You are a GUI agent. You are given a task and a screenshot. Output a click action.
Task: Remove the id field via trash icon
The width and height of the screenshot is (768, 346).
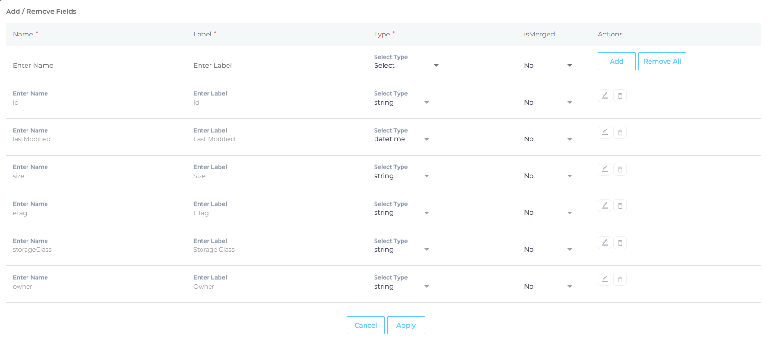click(x=620, y=96)
